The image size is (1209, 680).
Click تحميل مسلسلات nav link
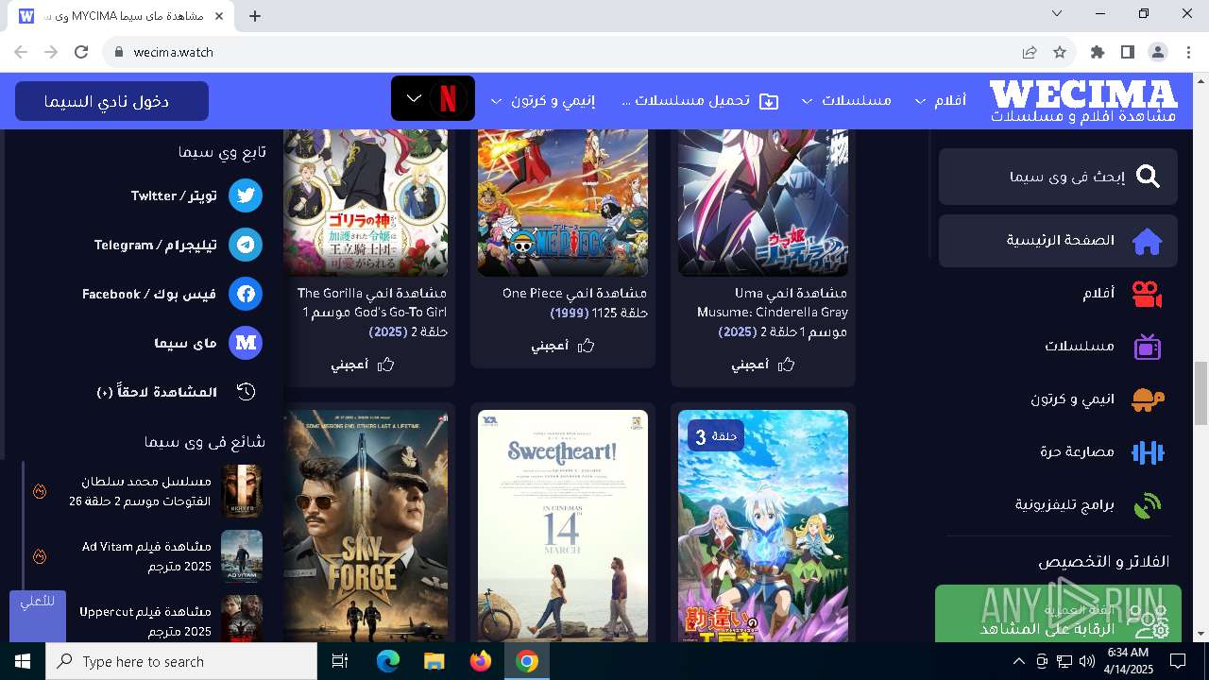point(700,101)
